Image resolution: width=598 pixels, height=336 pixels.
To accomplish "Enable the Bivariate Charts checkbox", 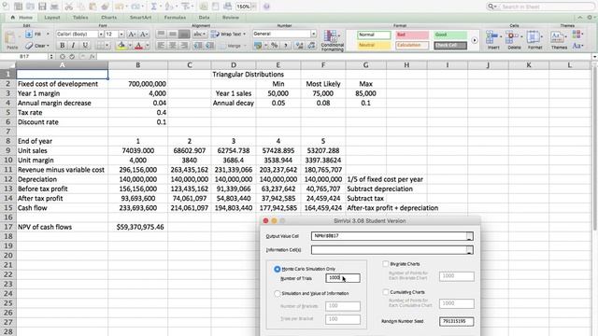I will 386,263.
